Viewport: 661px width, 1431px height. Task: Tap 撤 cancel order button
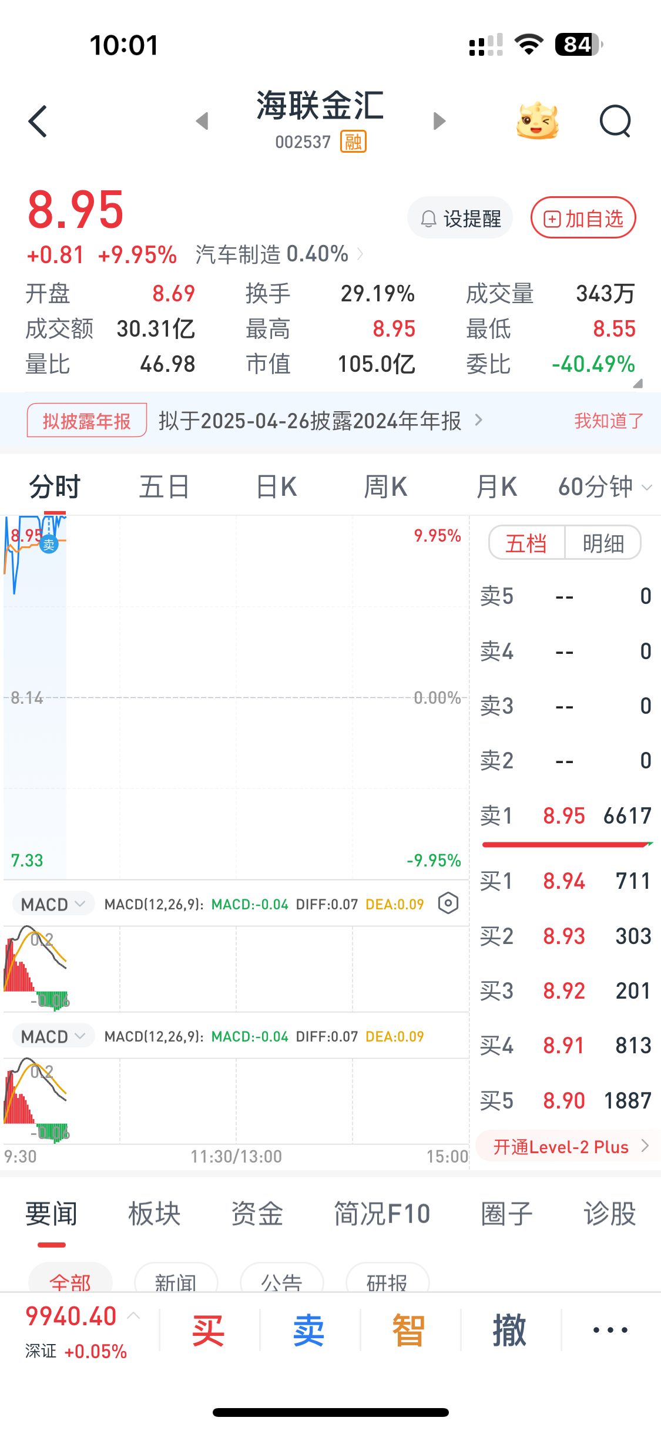509,1331
